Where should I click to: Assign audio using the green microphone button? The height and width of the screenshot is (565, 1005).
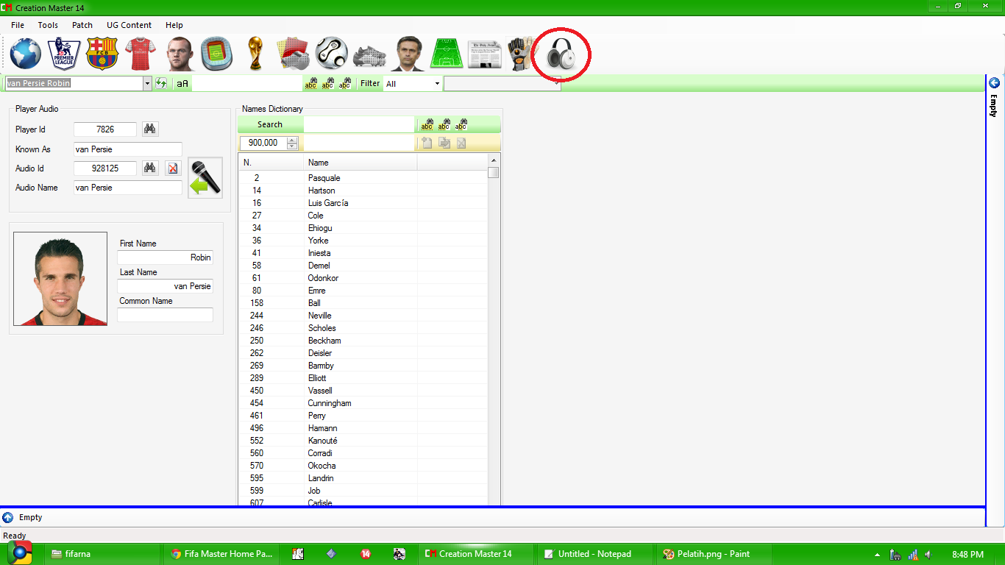tap(205, 177)
